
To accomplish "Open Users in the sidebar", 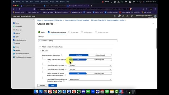I will point(16,47).
